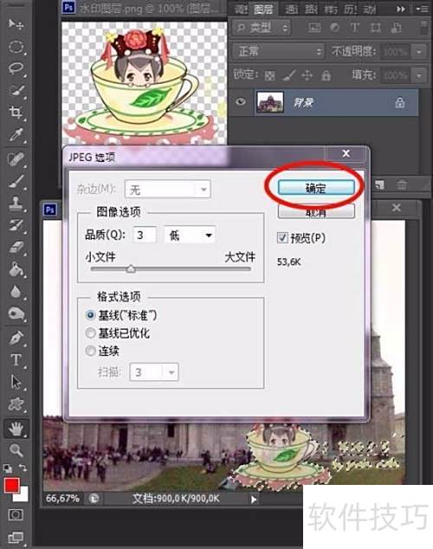Filter layers by type layer icon
The width and height of the screenshot is (433, 549).
[x=354, y=28]
